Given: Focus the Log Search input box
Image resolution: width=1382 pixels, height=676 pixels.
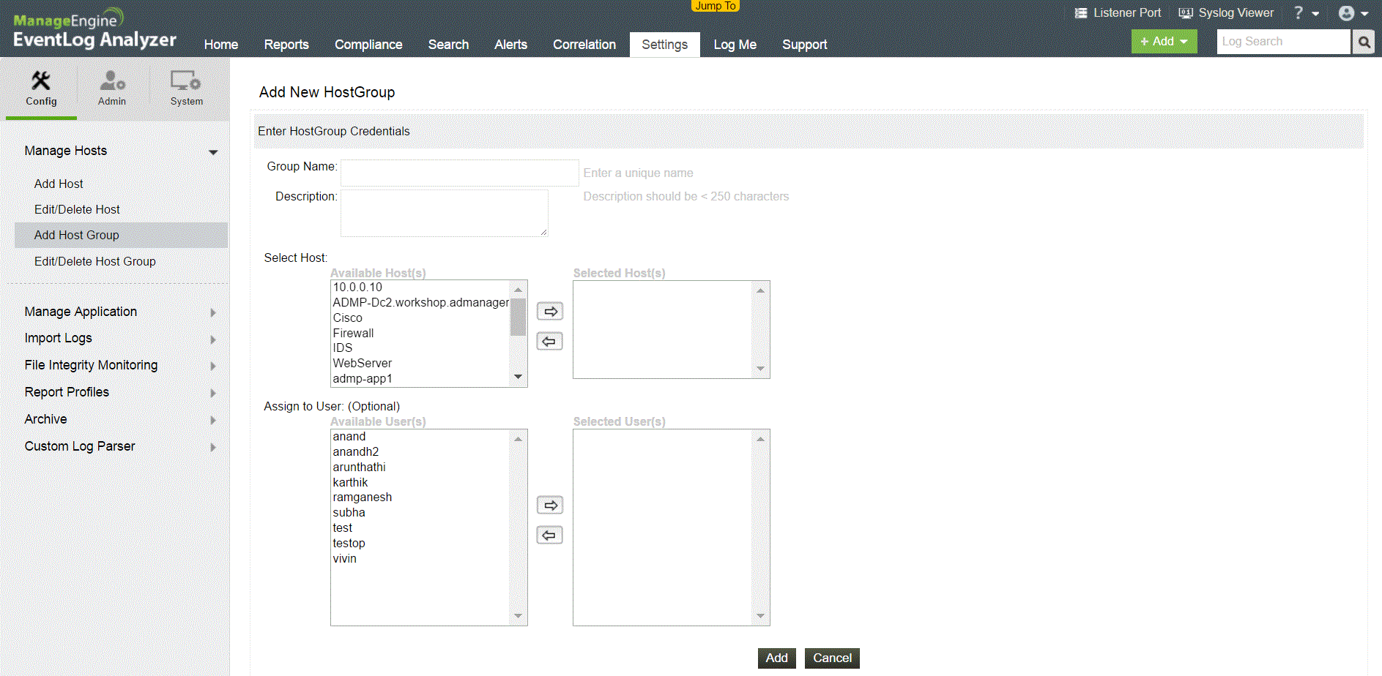Looking at the screenshot, I should (x=1284, y=42).
